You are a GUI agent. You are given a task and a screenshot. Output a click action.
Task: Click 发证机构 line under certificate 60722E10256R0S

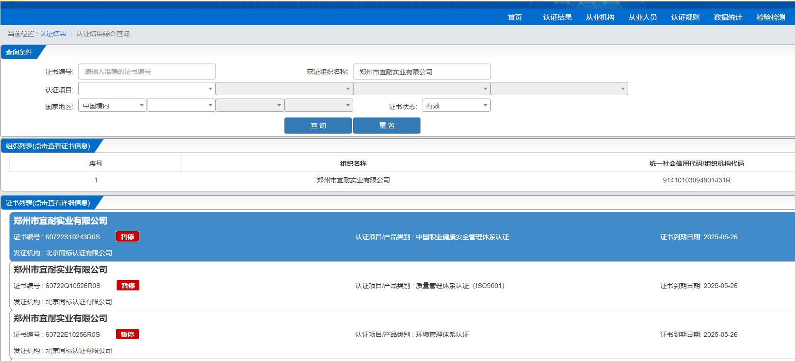pyautogui.click(x=63, y=351)
